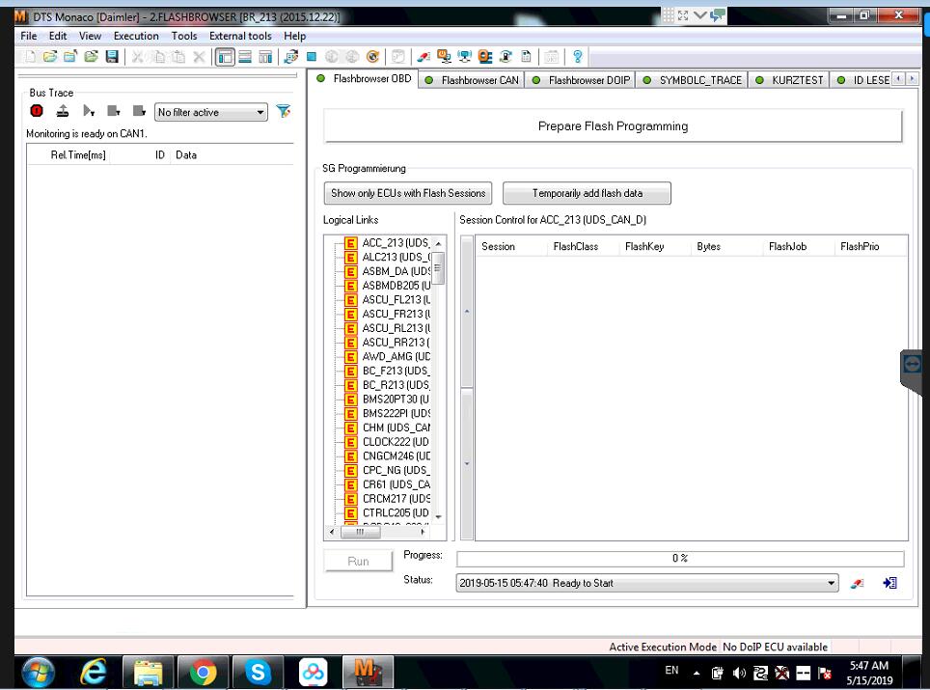This screenshot has height=690, width=930.
Task: Open the External tools menu
Action: point(240,36)
